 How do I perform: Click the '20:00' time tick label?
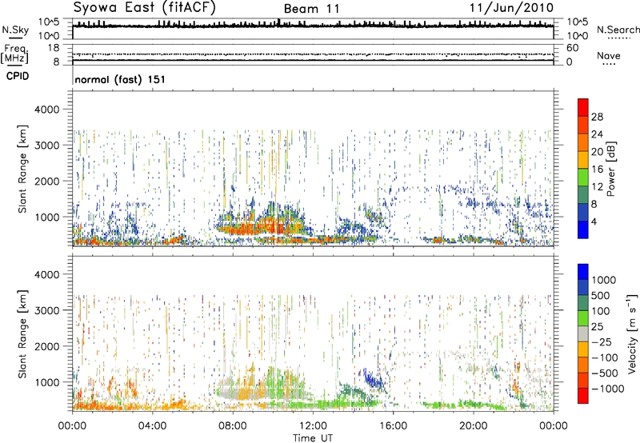coord(473,426)
